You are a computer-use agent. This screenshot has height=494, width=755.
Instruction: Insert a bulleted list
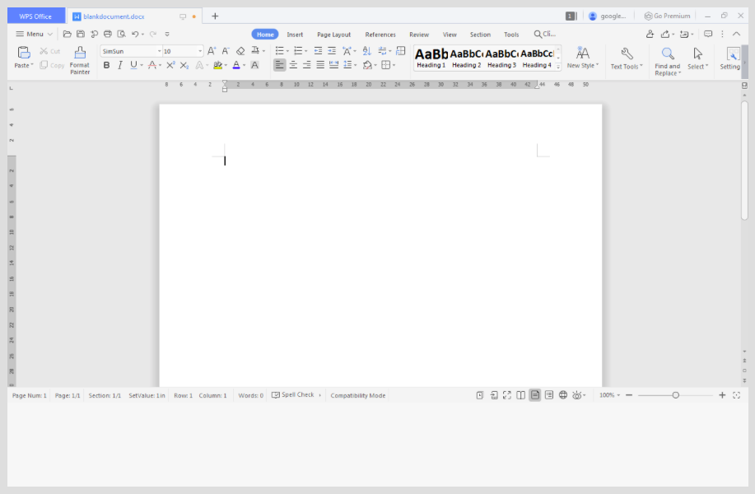click(x=279, y=51)
